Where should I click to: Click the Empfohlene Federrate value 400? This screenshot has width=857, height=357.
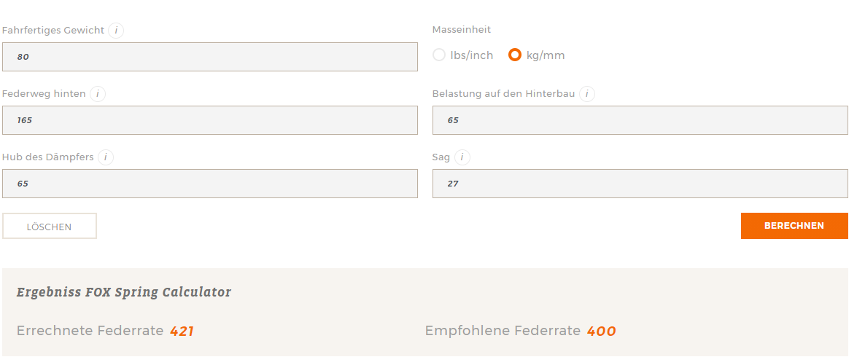click(601, 331)
